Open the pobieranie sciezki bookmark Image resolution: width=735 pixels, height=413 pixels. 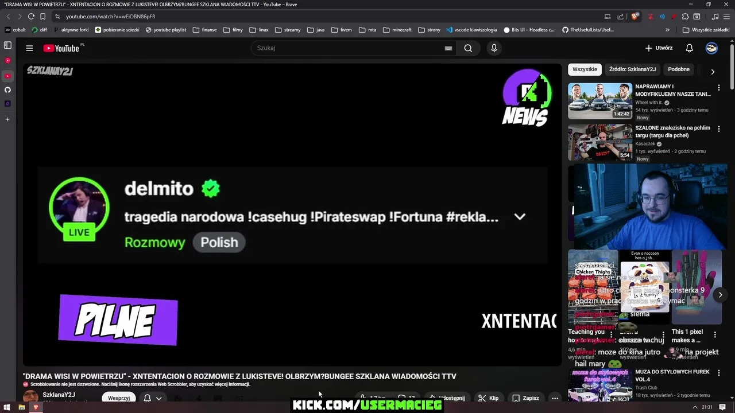tap(117, 30)
